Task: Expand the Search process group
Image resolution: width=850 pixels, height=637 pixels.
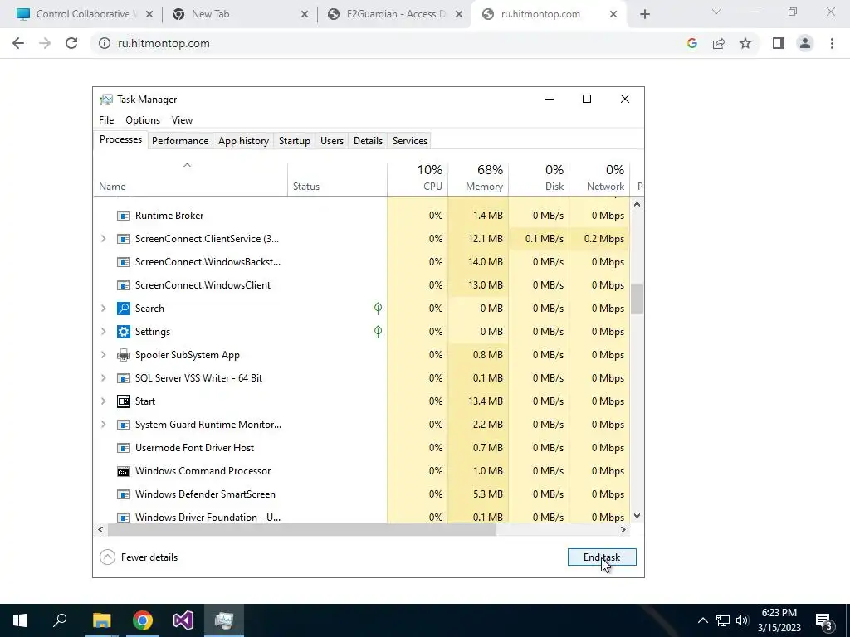Action: pos(104,309)
